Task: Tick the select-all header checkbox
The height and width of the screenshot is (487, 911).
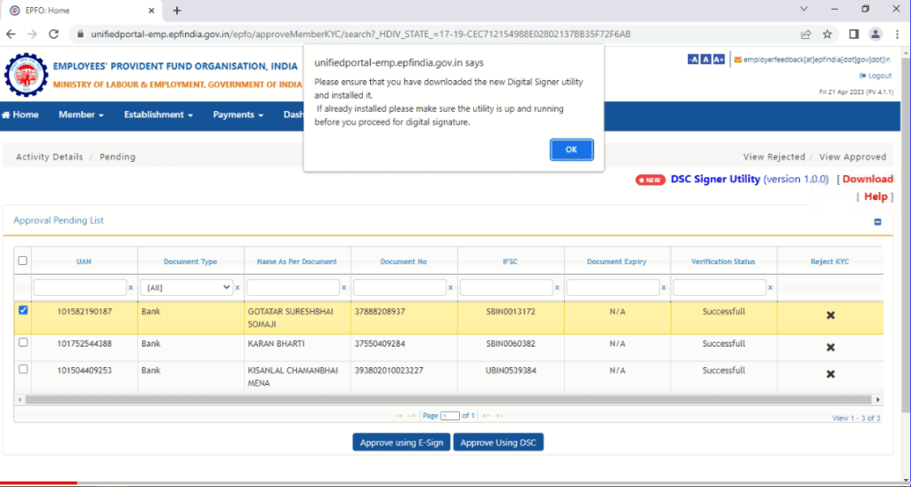Action: [x=22, y=260]
